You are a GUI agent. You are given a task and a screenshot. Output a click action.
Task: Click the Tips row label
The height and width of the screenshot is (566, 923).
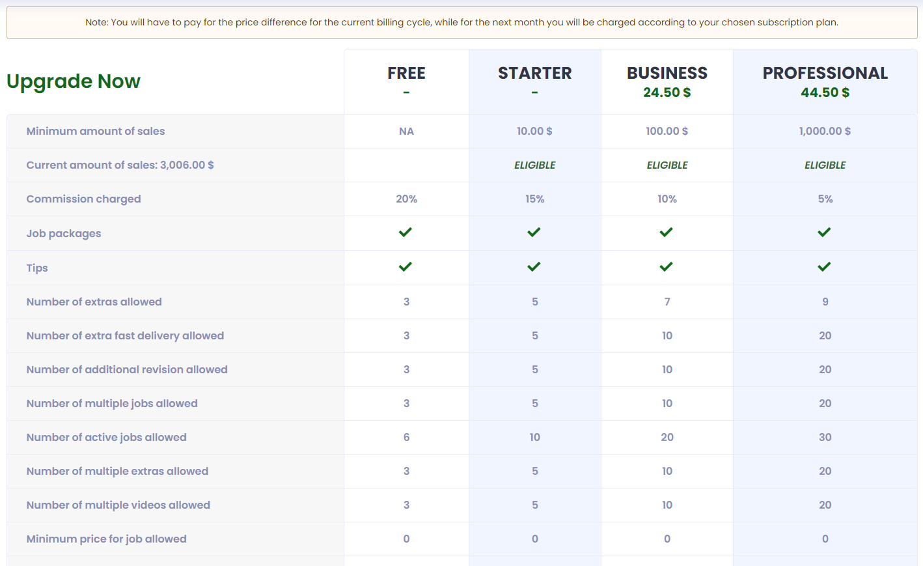coord(37,268)
